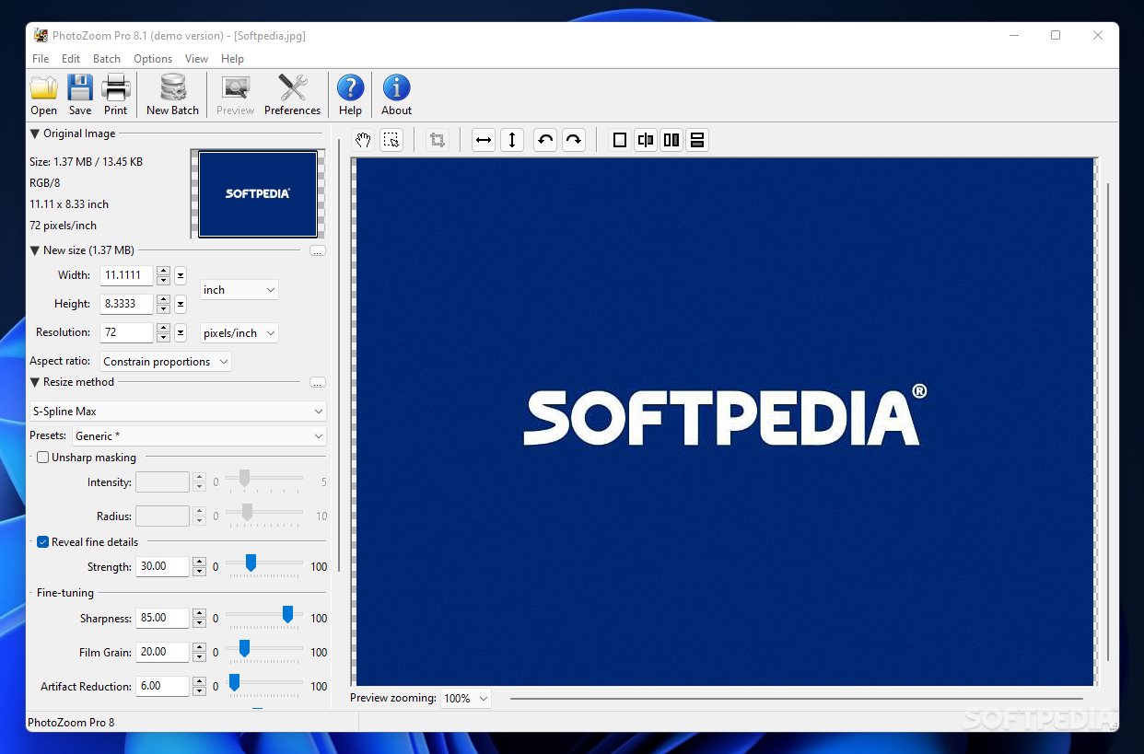The image size is (1144, 754).
Task: Uncheck Reveal fine details
Action: coord(43,542)
